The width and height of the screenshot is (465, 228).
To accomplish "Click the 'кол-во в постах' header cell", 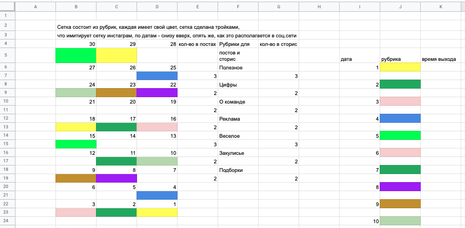I will click(x=197, y=44).
